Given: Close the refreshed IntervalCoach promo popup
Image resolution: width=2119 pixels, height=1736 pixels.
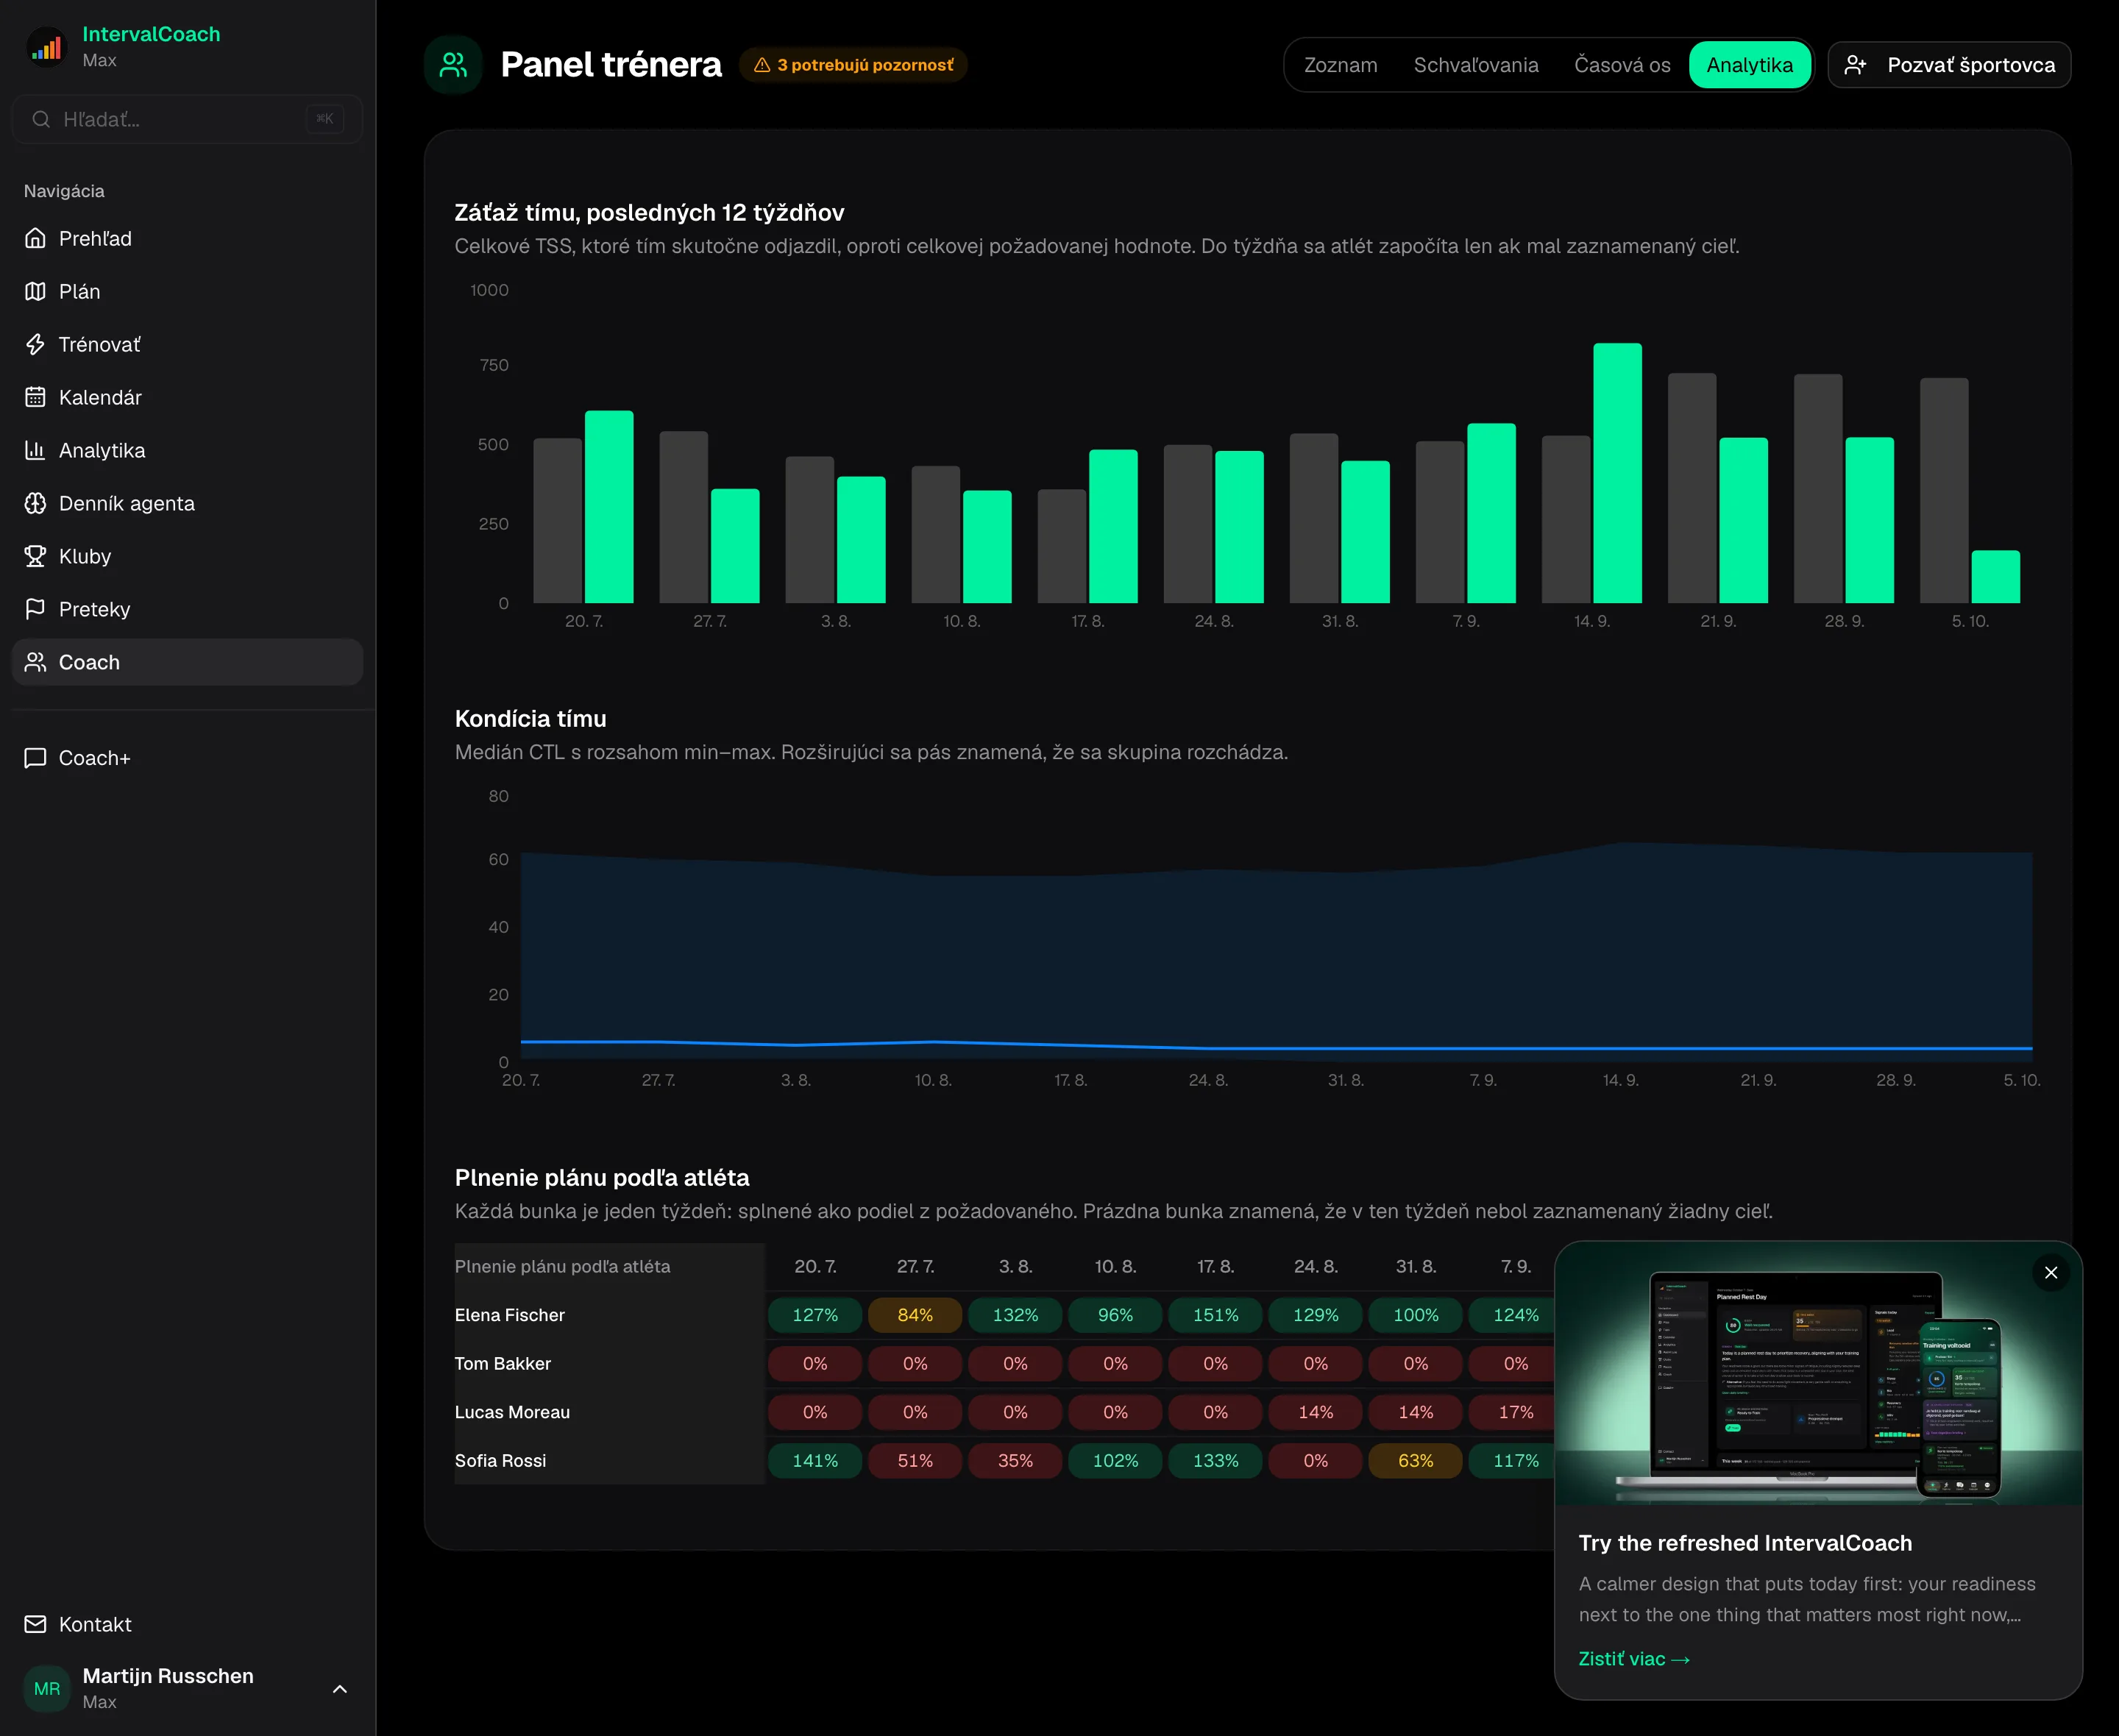Looking at the screenshot, I should click(2051, 1273).
